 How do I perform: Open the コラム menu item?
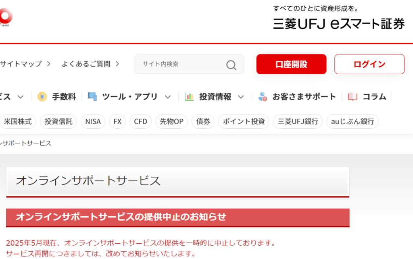coord(374,97)
